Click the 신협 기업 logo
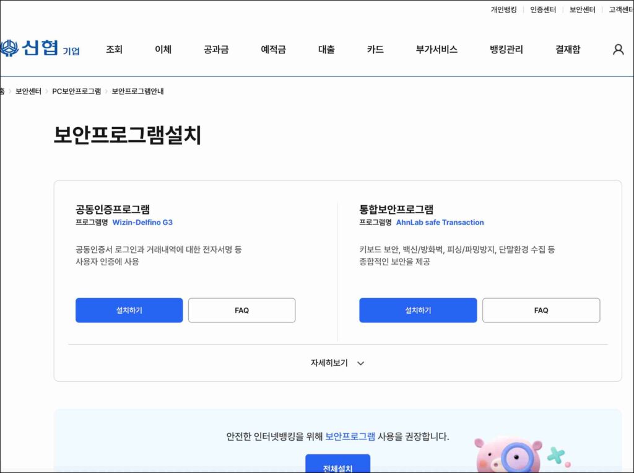Image resolution: width=634 pixels, height=473 pixels. coord(40,48)
